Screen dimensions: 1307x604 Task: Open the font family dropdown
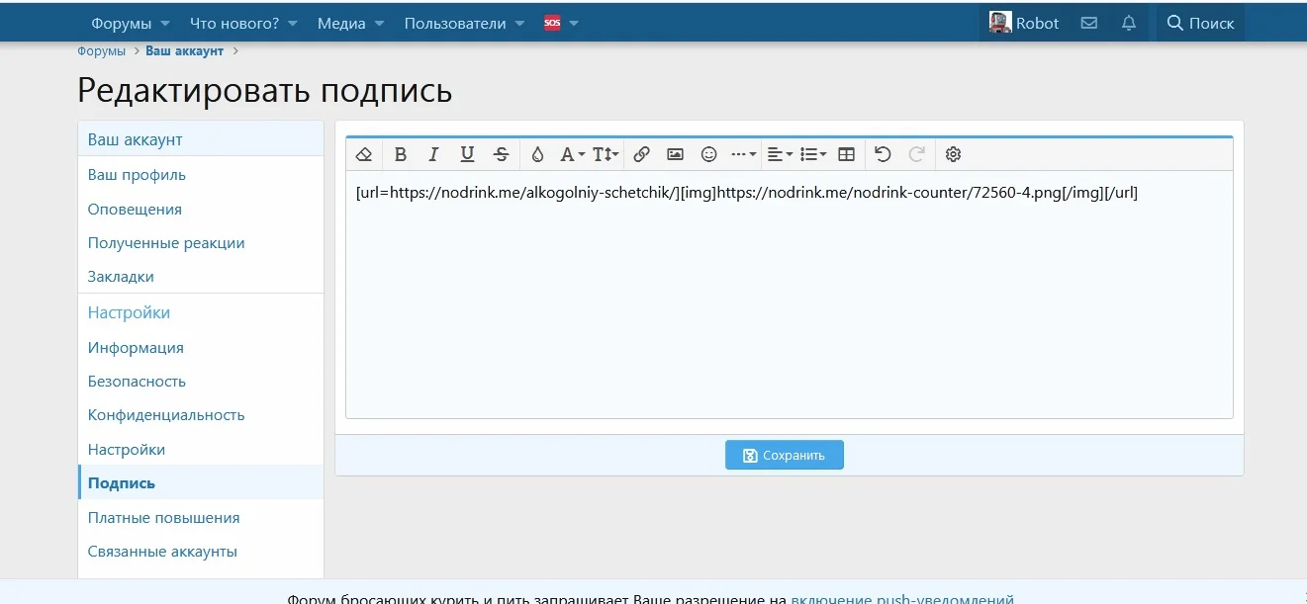coord(572,154)
